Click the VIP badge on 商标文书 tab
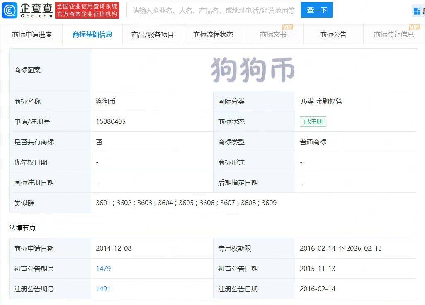Image resolution: width=425 pixels, height=305 pixels. pyautogui.click(x=287, y=27)
